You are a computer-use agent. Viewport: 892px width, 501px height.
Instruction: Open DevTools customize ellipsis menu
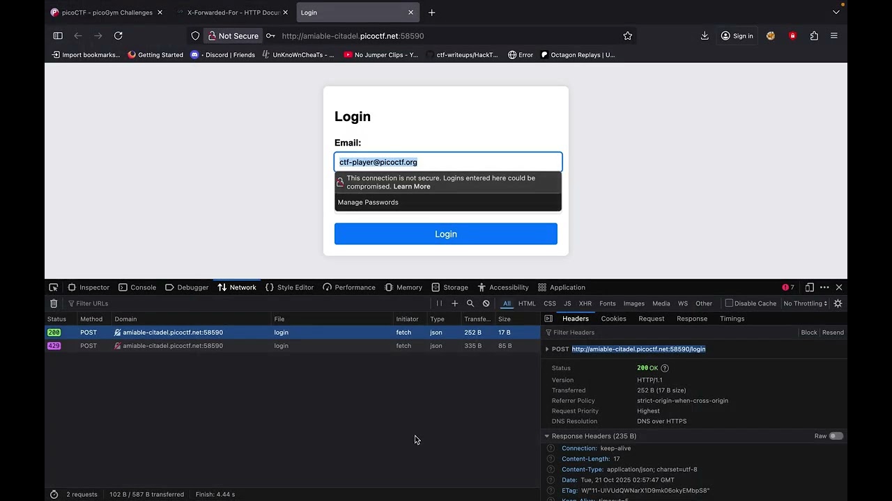pyautogui.click(x=824, y=287)
